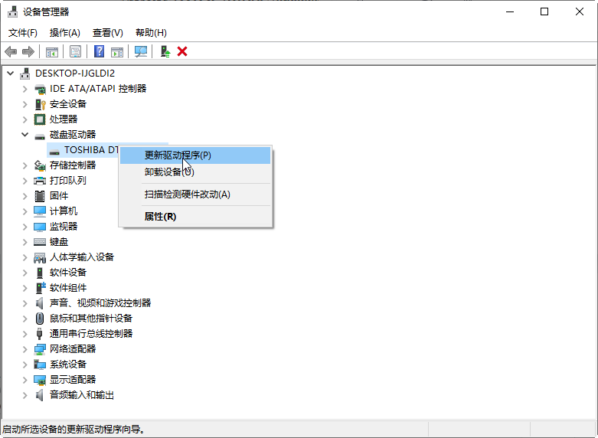The height and width of the screenshot is (438, 598).
Task: Click the Forward arrow toolbar icon
Action: 28,51
